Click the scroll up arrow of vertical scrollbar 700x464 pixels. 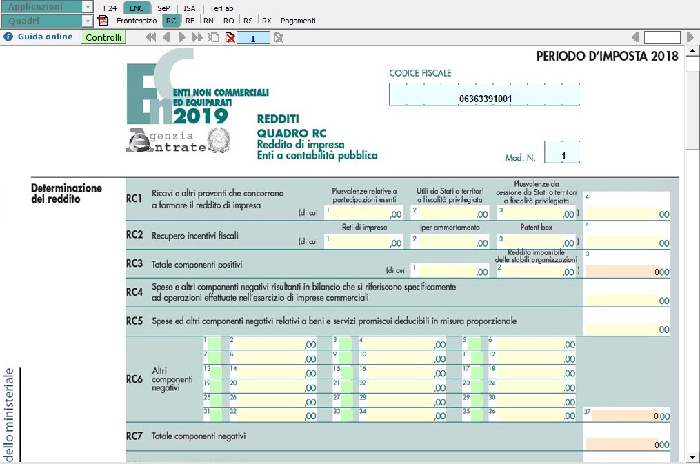(692, 50)
